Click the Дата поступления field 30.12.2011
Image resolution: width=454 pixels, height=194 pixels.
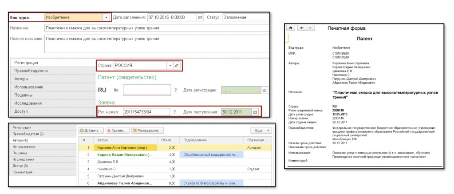[x=236, y=112]
